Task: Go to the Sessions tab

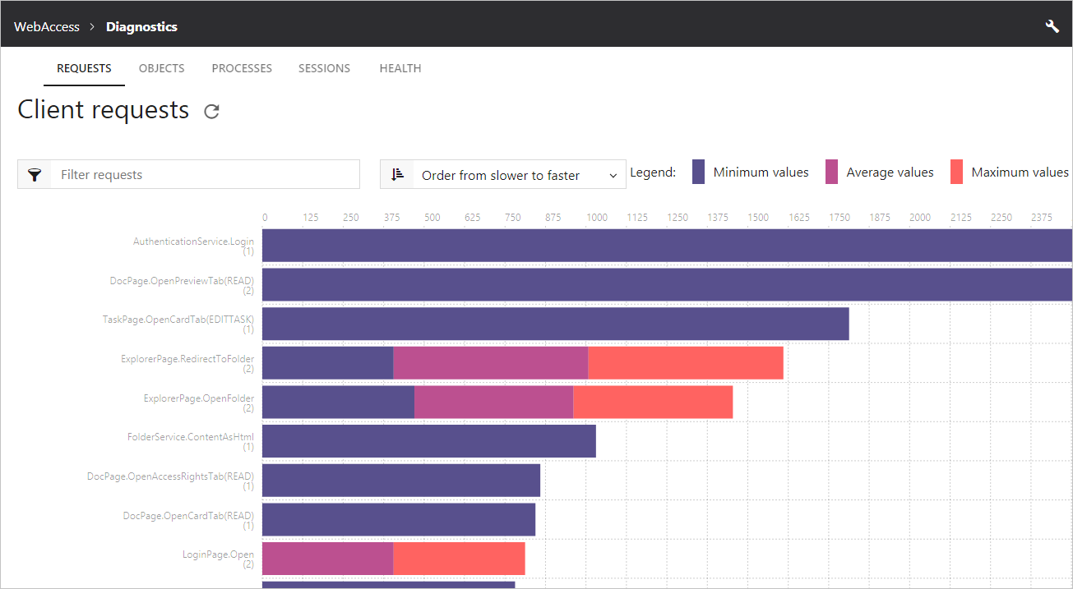Action: point(324,68)
